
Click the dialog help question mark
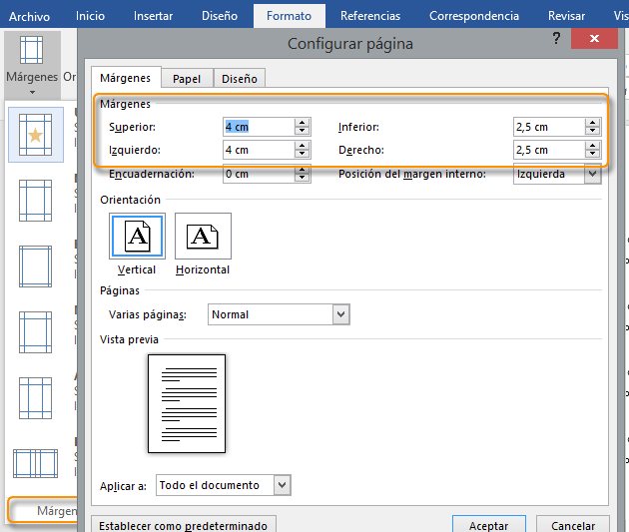(x=556, y=39)
